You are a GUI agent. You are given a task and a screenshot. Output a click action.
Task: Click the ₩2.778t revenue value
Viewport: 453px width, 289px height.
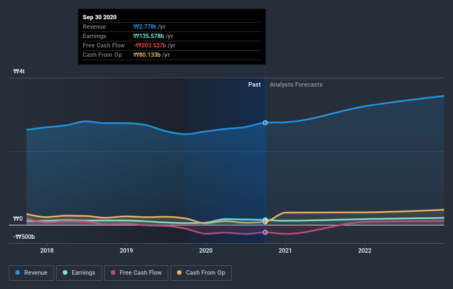145,26
